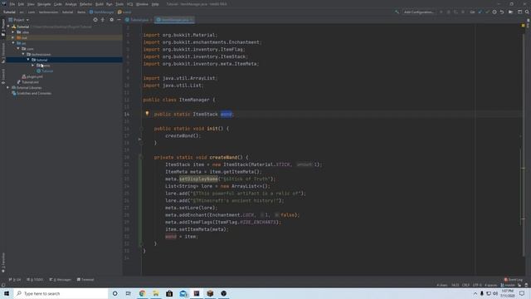Expand the .idea folder

pyautogui.click(x=13, y=32)
